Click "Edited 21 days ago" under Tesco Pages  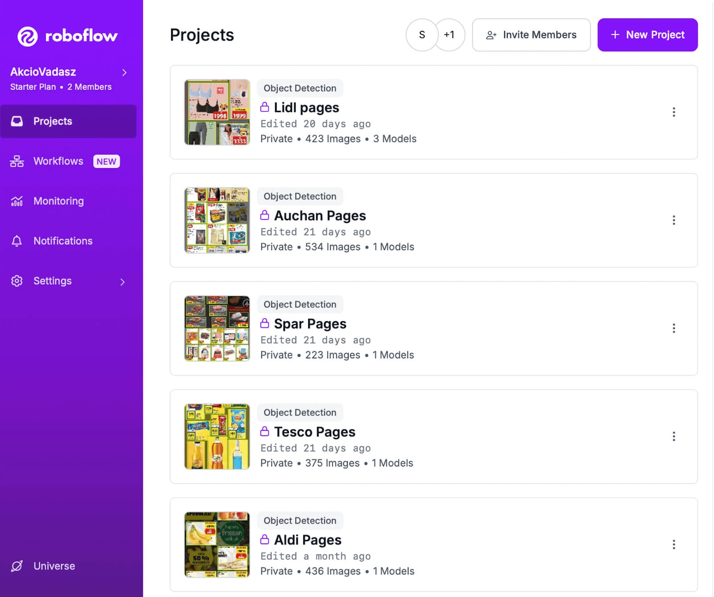coord(316,448)
